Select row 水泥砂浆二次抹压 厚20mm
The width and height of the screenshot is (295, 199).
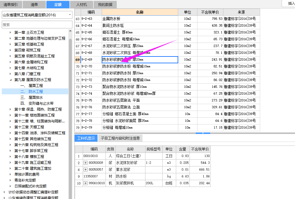[167, 46]
